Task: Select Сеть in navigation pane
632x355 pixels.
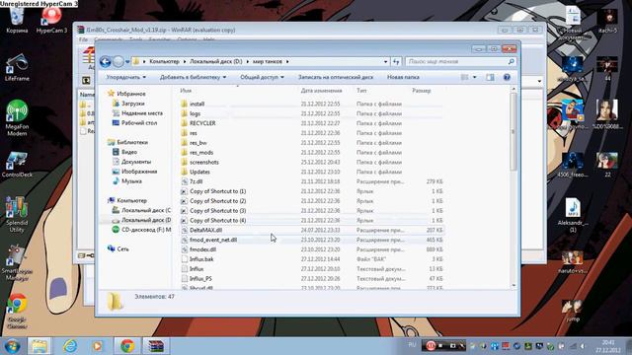Action: (x=118, y=249)
